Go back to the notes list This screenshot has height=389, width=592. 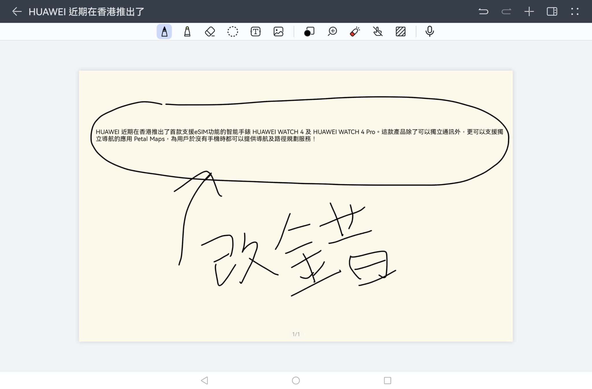coord(17,12)
